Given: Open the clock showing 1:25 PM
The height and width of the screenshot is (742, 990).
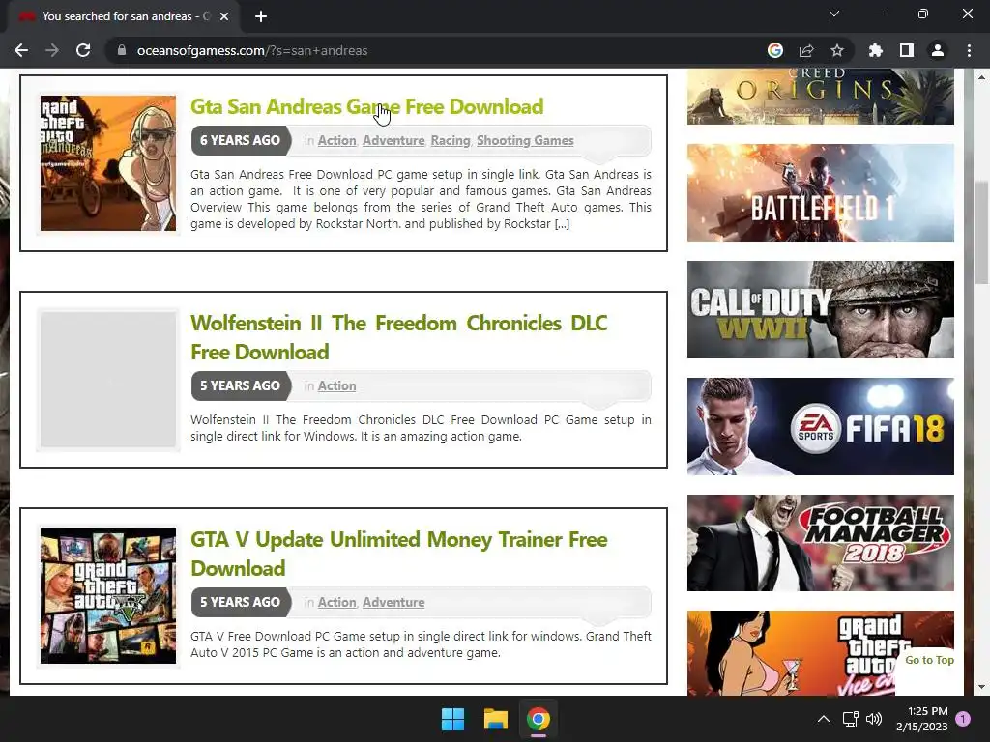Looking at the screenshot, I should point(921,719).
